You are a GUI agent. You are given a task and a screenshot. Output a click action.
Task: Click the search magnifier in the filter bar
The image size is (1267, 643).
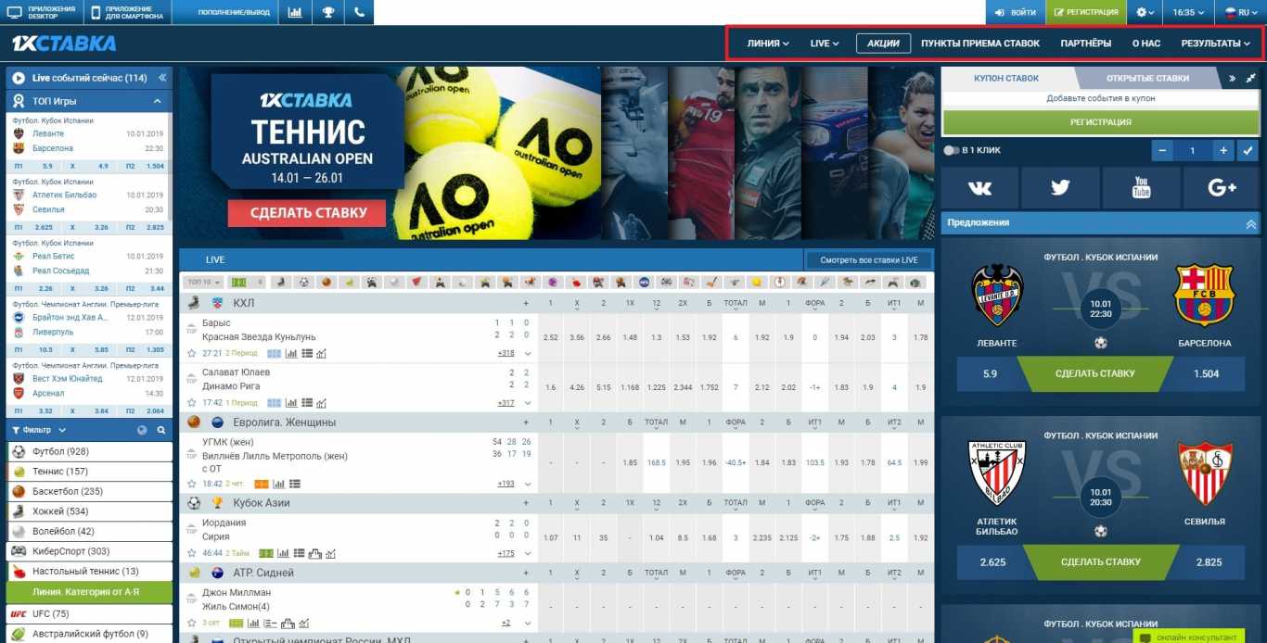pos(161,429)
